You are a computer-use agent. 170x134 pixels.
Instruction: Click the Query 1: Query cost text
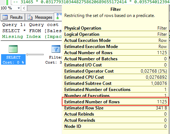(30, 25)
